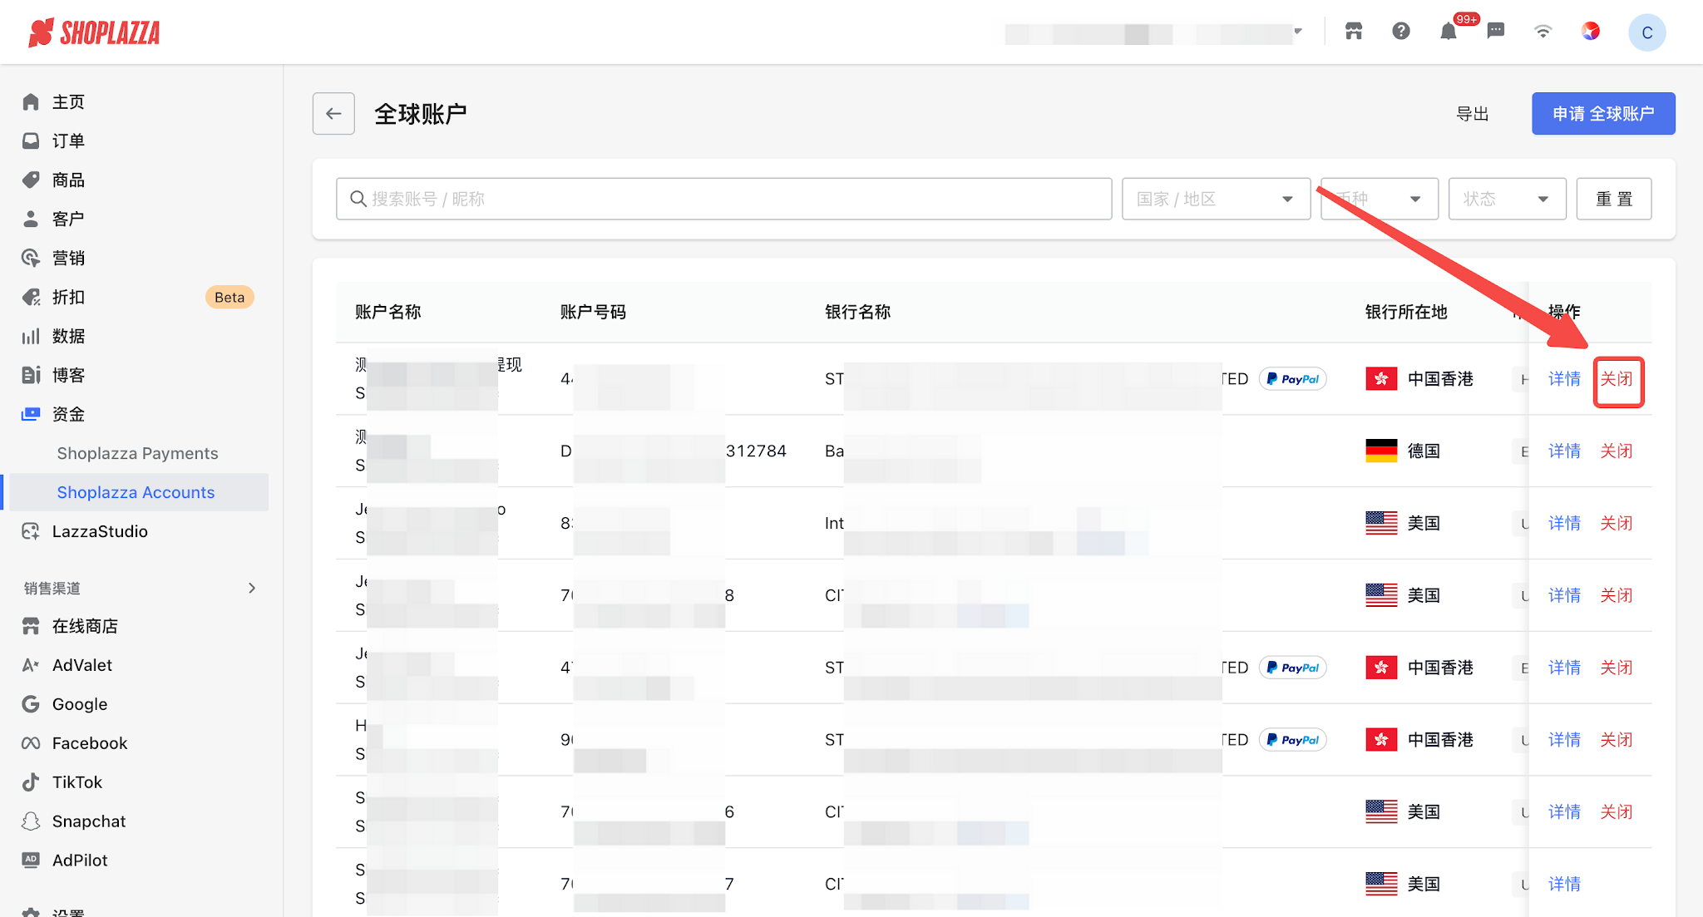The image size is (1703, 917).
Task: Click the 主页 home icon in sidebar
Action: [31, 101]
